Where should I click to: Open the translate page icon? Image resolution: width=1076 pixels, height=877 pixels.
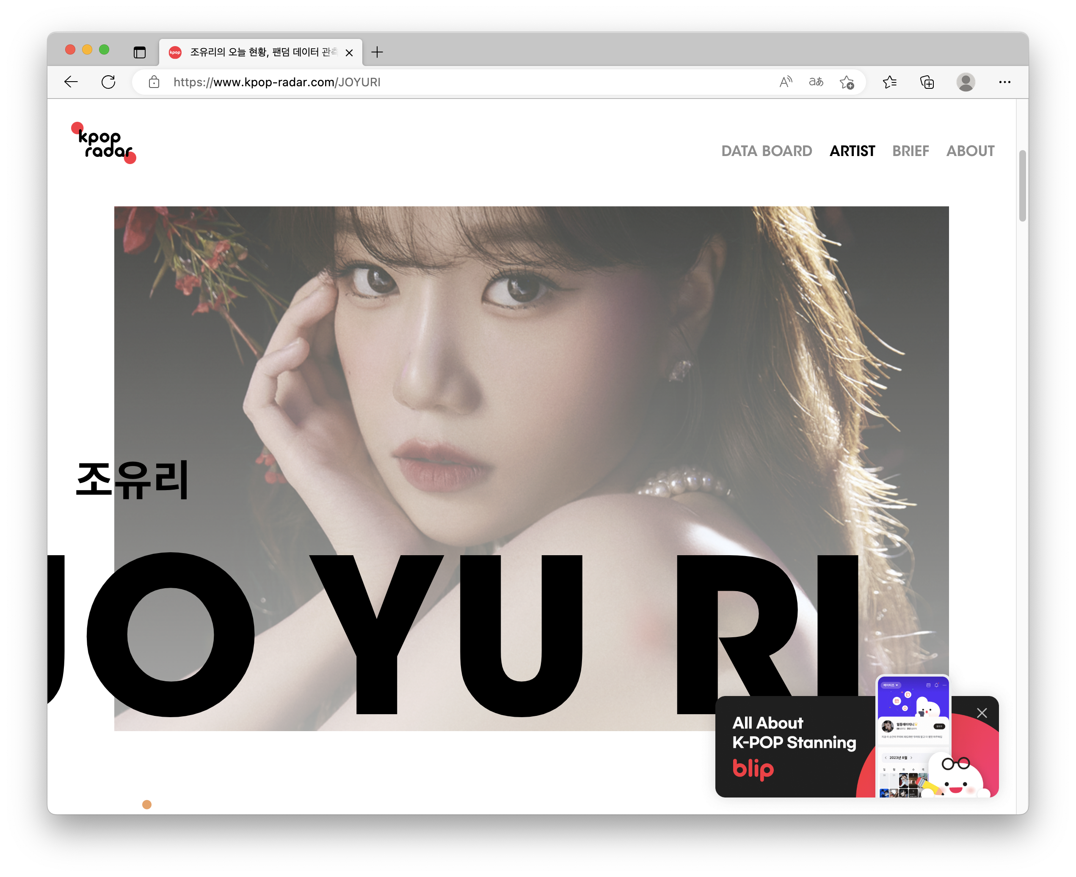816,82
